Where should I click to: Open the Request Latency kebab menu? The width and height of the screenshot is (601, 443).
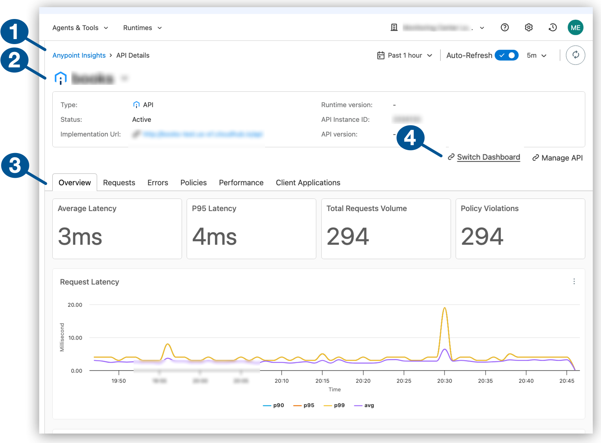click(574, 282)
